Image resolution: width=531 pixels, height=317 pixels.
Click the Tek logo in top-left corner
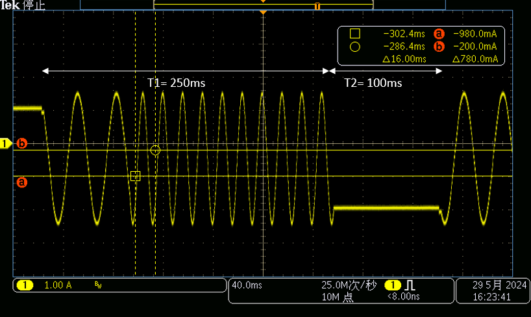(x=10, y=5)
